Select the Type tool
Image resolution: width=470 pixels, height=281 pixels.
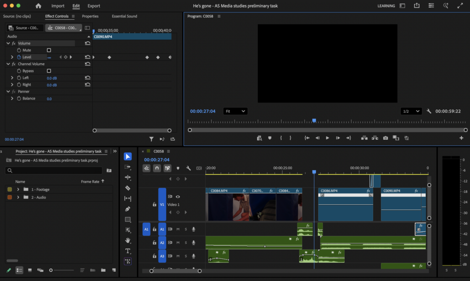tap(128, 251)
